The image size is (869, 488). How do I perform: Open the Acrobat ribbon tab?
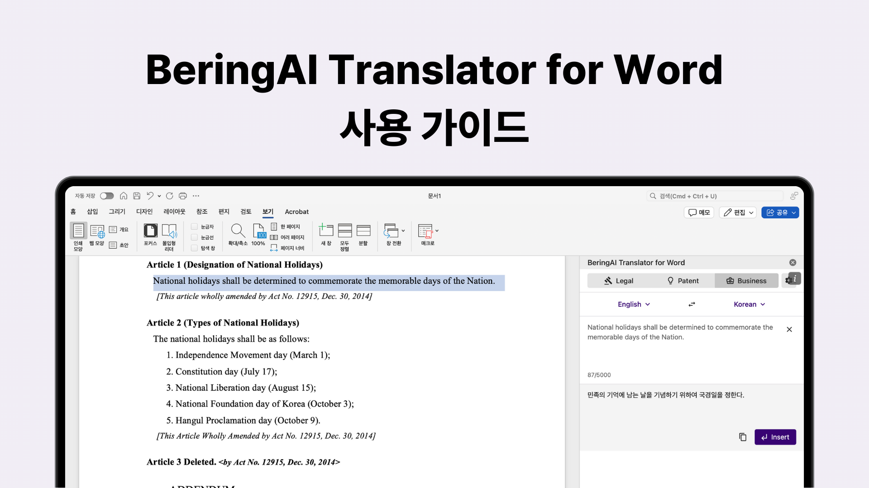(x=297, y=211)
